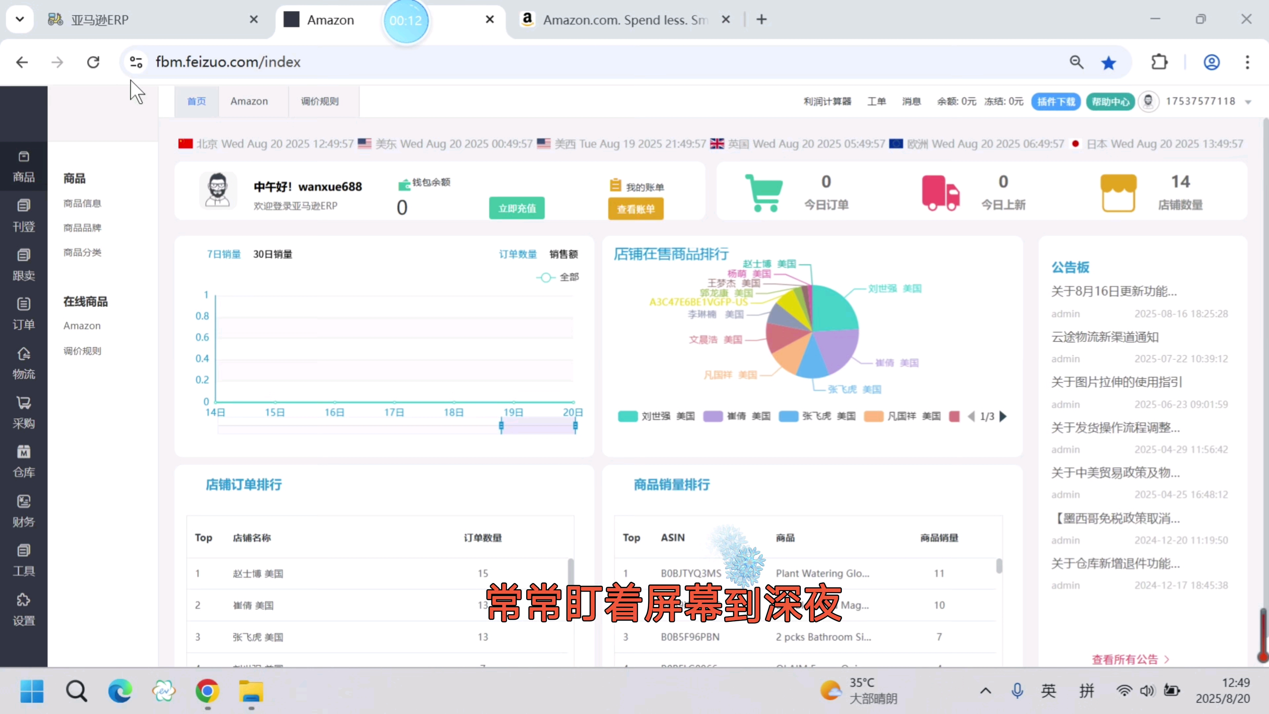Toggle 张飞虎 美国 pie legend entry
This screenshot has height=714, width=1269.
817,416
